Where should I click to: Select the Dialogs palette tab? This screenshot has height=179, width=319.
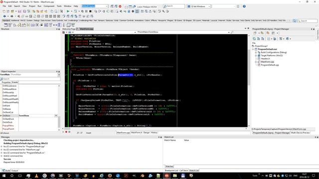coord(36,21)
